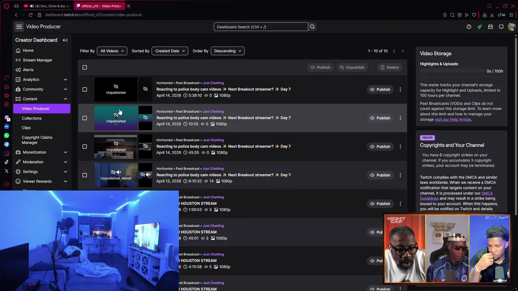Switch to the YouTube Unc, Ocho tab
The image size is (518, 291).
[x=47, y=6]
